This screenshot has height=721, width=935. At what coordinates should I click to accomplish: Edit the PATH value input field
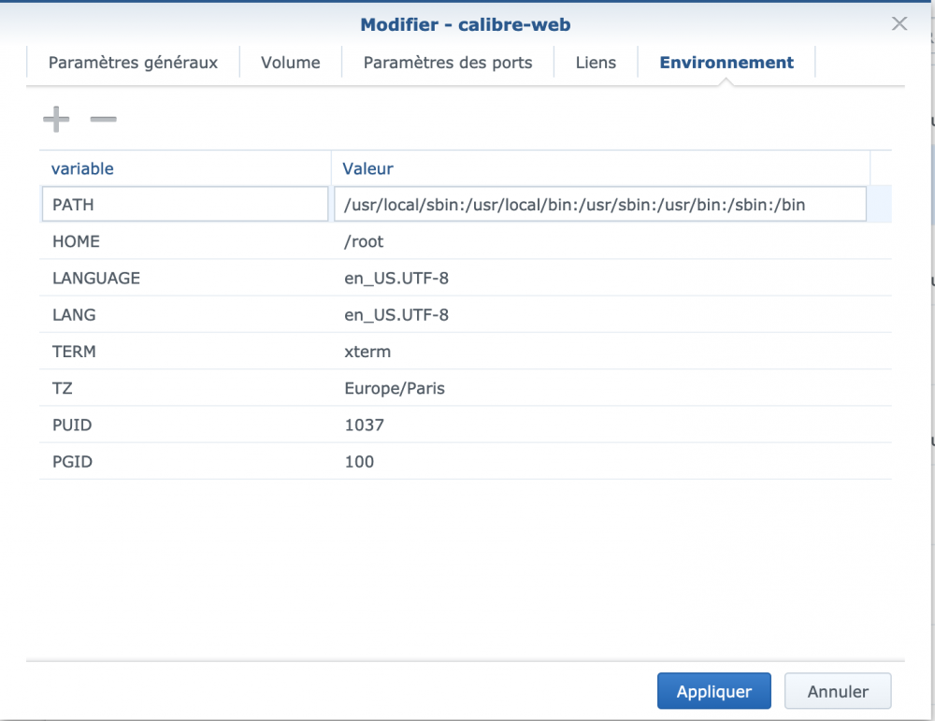click(x=600, y=204)
